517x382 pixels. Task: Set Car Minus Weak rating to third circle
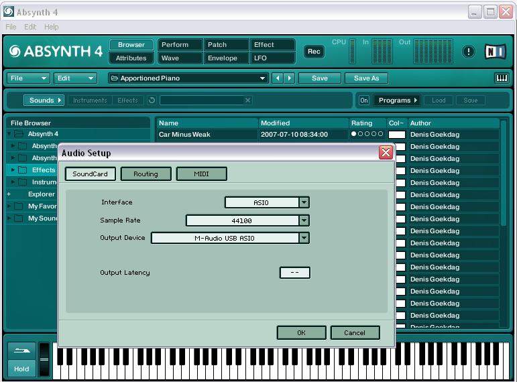[367, 134]
